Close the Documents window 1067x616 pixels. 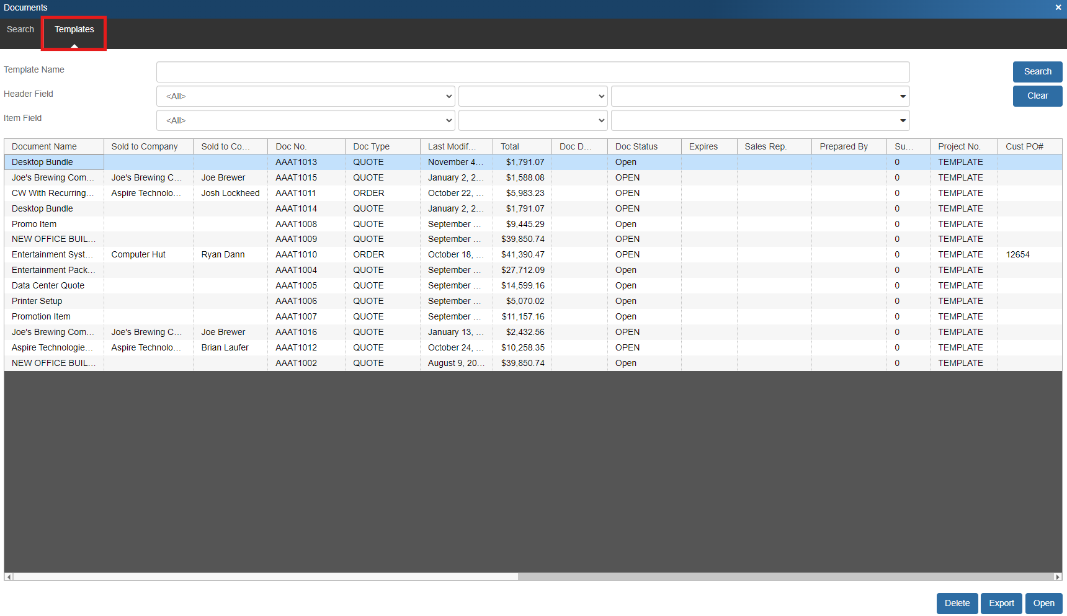tap(1058, 7)
